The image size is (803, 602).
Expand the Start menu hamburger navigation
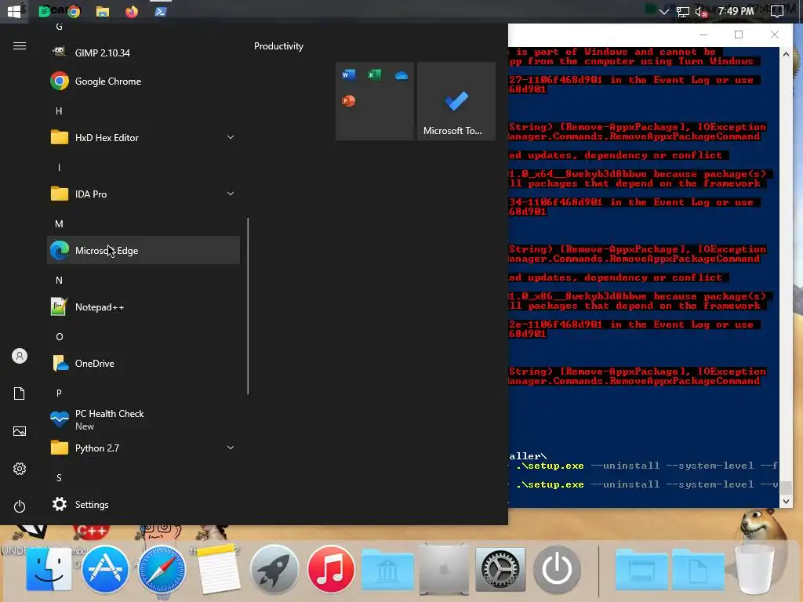(x=20, y=46)
